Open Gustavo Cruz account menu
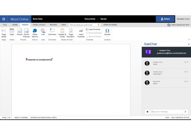191x135 pixels. tap(183, 19)
